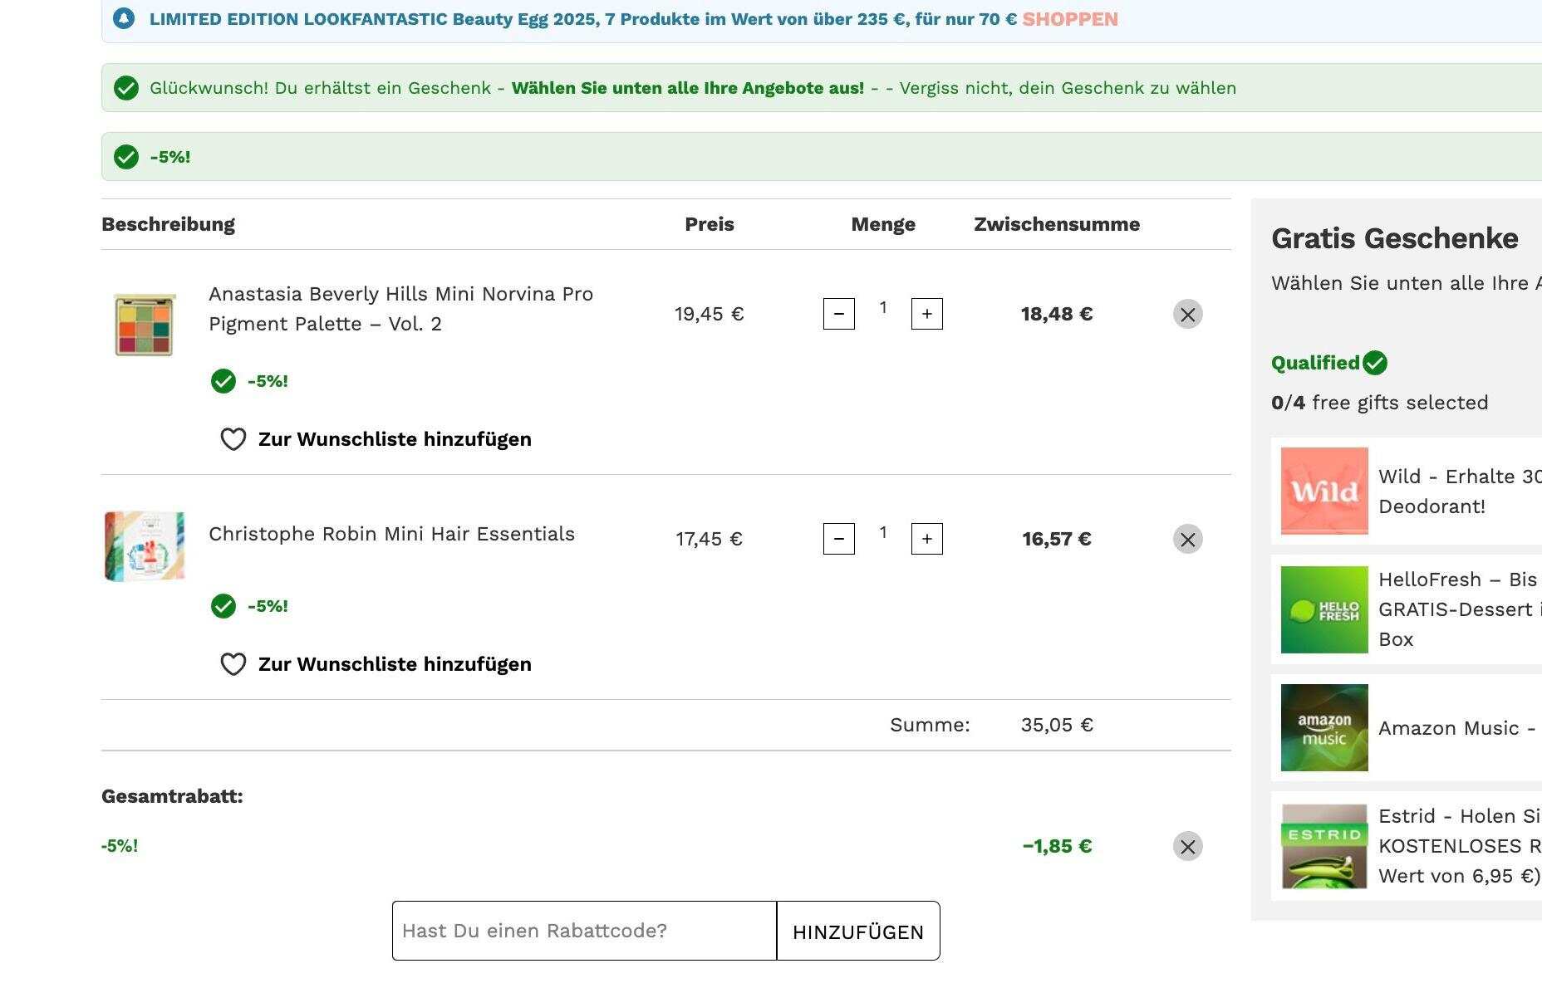Increase quantity of Christophe Robin Hair Essentials
1542x983 pixels.
click(x=927, y=539)
